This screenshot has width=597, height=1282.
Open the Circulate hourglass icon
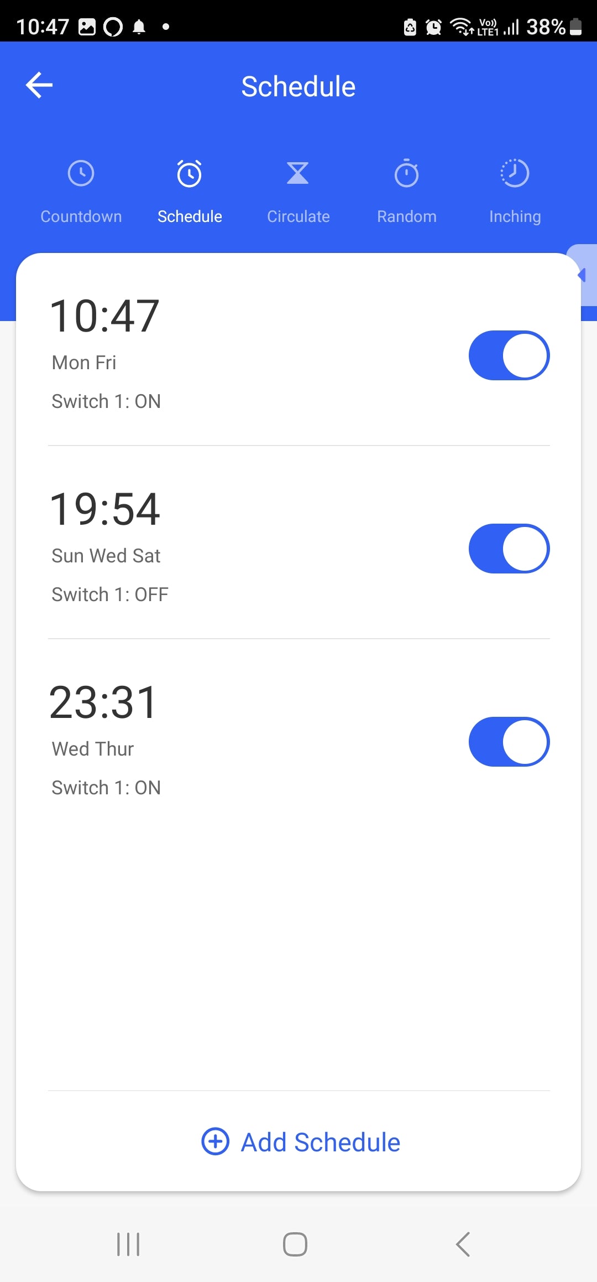pos(298,173)
